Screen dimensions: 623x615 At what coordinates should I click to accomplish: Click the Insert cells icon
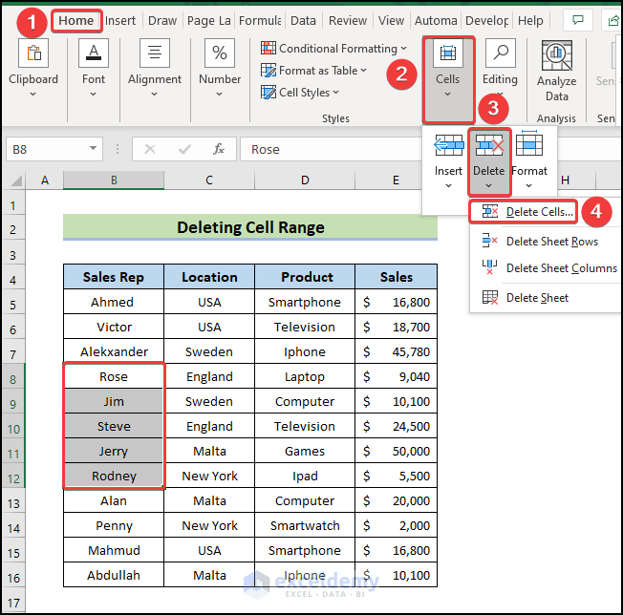(448, 145)
